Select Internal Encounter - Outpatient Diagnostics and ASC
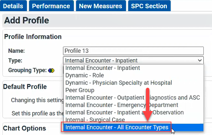This screenshot has height=135, width=212. pyautogui.click(x=133, y=97)
